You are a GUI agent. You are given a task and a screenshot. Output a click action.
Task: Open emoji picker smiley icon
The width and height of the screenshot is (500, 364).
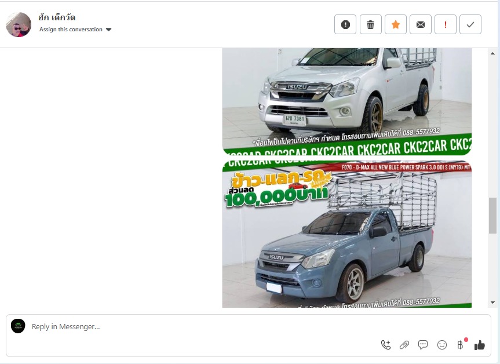tap(441, 345)
